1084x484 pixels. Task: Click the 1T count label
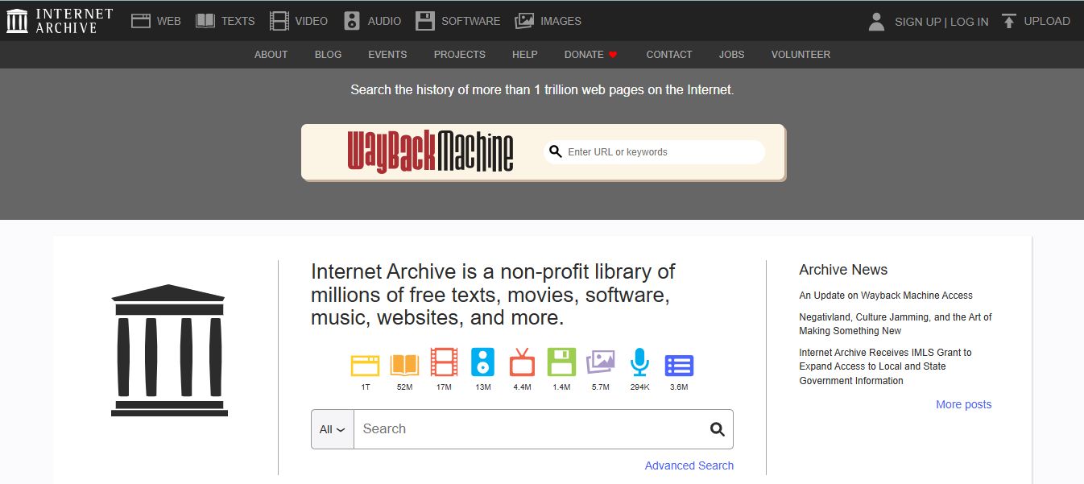click(x=366, y=387)
